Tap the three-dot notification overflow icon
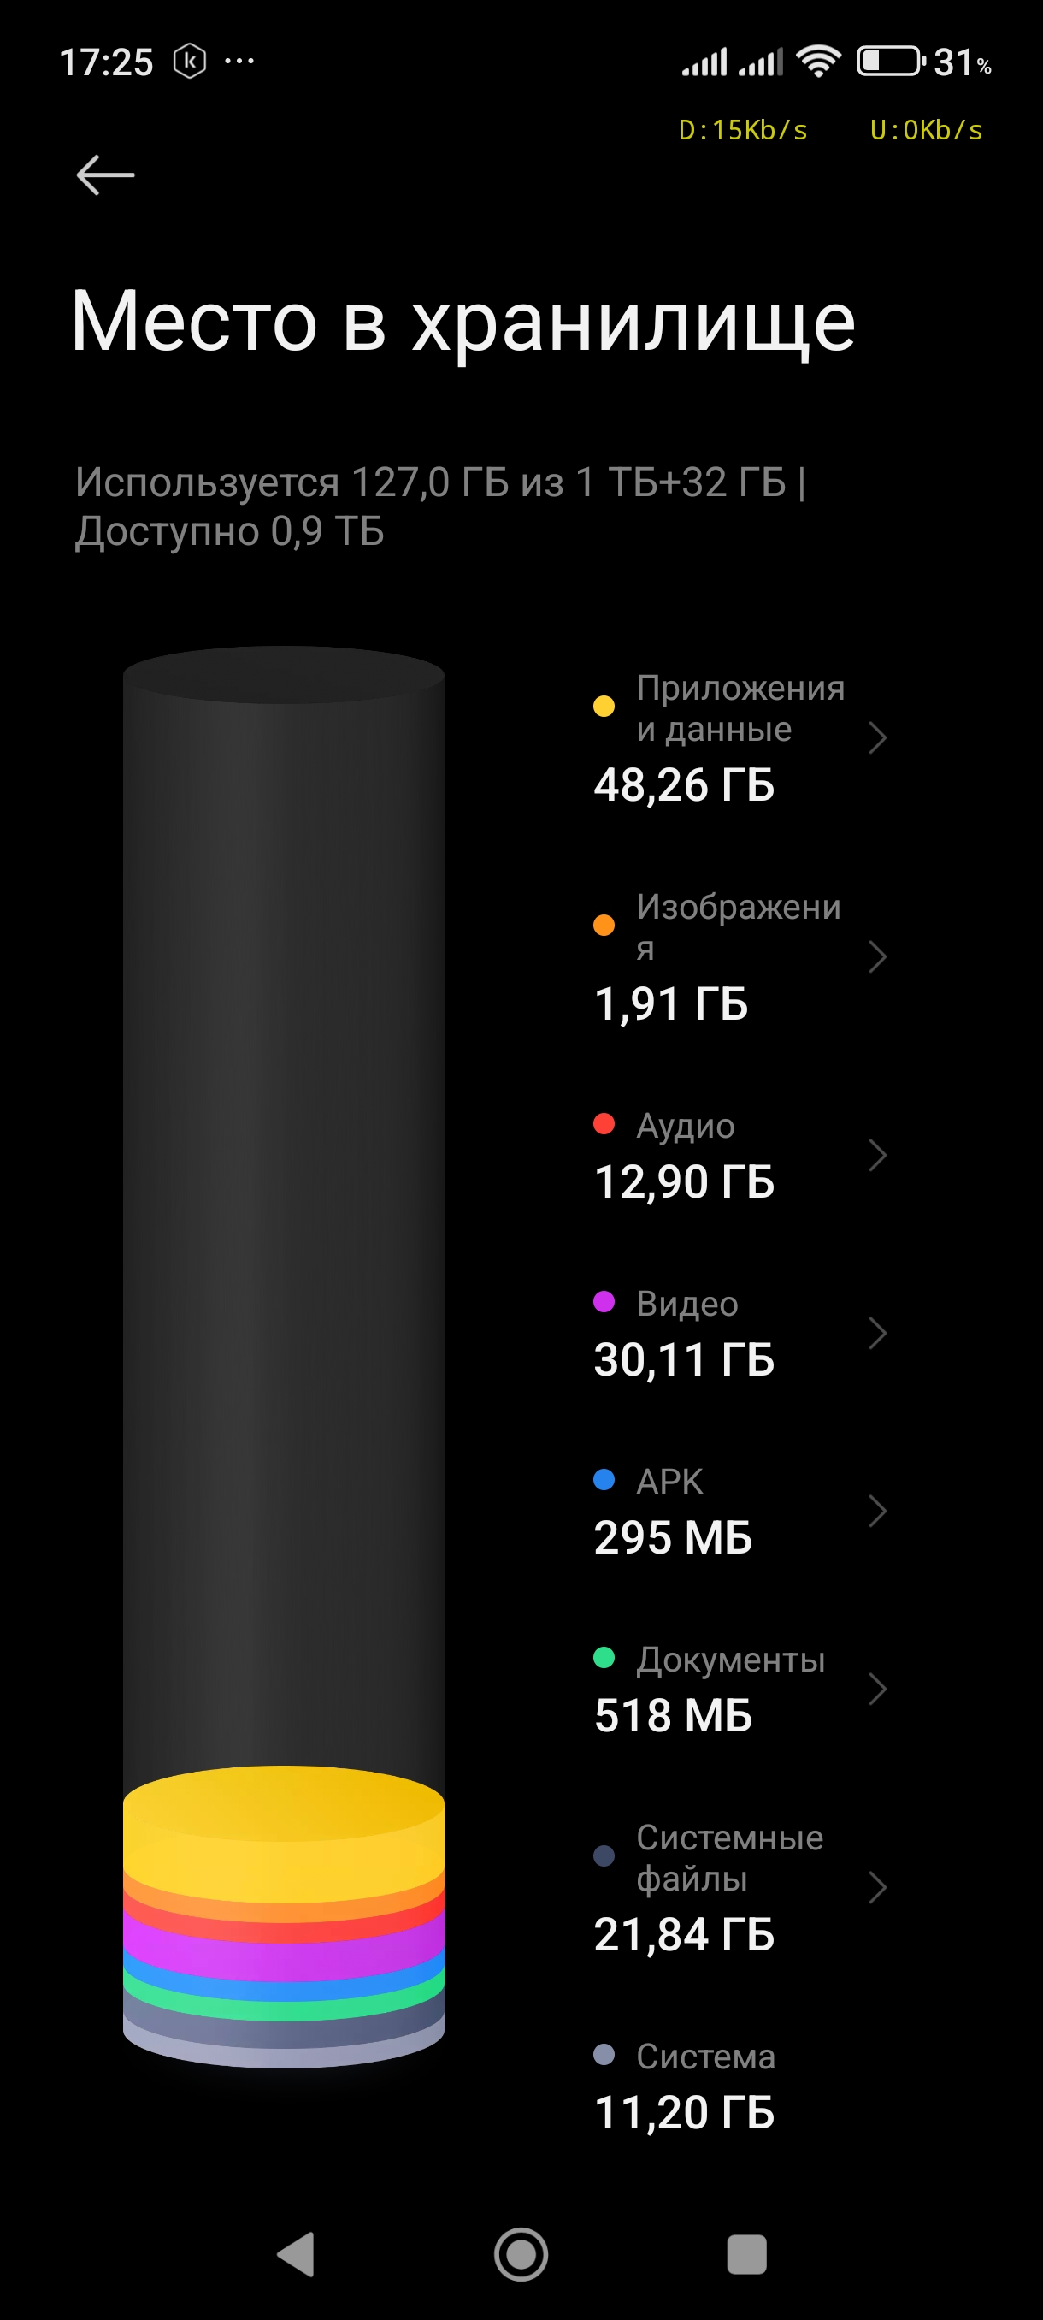 (x=239, y=62)
